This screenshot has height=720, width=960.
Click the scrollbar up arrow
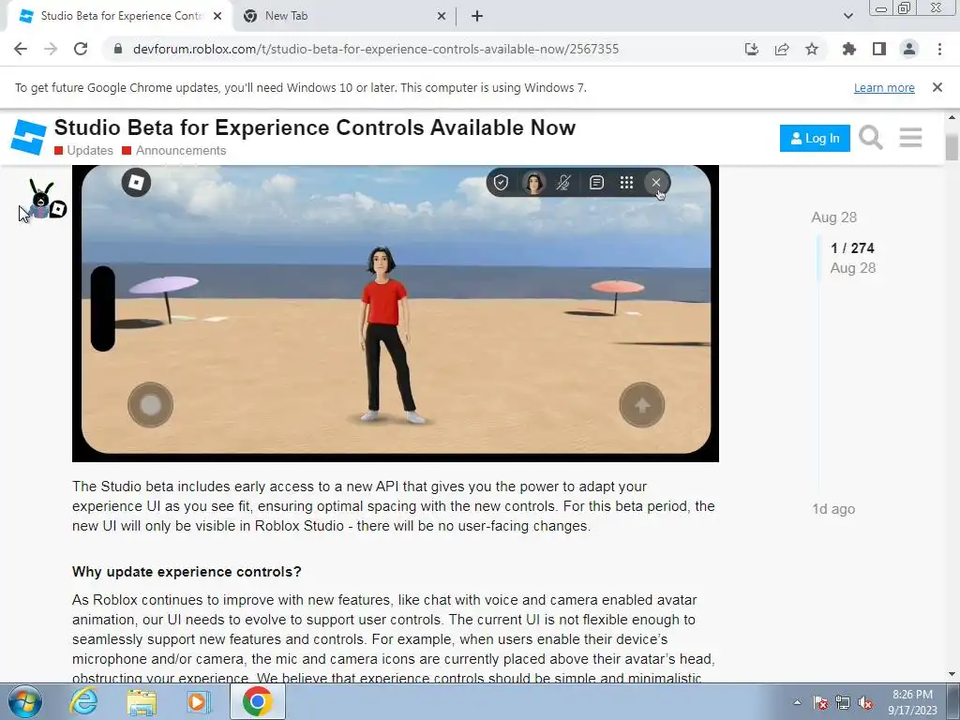coord(952,117)
